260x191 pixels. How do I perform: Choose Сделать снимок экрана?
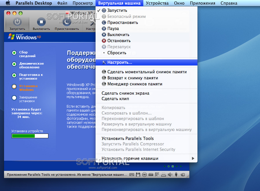click(x=147, y=93)
